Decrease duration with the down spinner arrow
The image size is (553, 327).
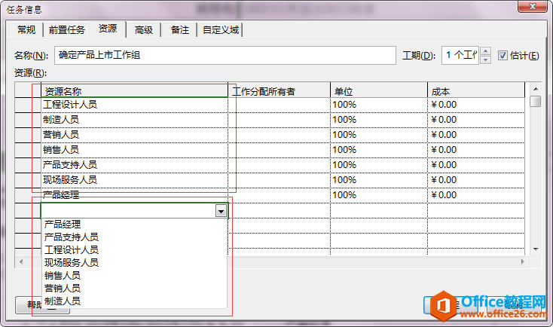point(486,60)
